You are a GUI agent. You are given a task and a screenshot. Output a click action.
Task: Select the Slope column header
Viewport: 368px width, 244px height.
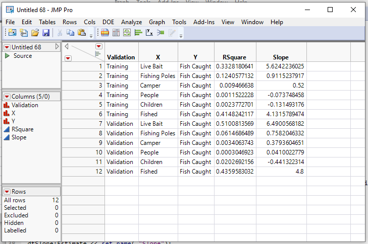(281, 57)
